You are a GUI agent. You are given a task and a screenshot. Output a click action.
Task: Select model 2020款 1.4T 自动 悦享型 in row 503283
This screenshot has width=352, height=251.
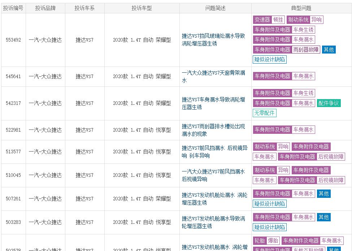click(x=142, y=222)
